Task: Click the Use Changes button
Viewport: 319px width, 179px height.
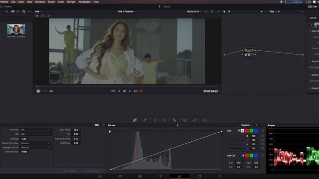Action: tap(70, 171)
